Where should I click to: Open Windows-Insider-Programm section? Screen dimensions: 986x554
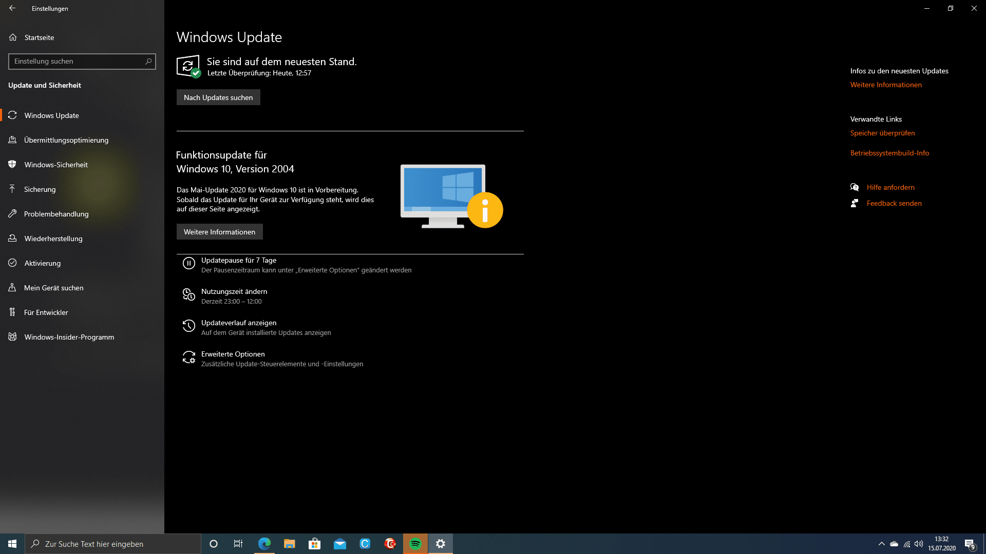82,337
